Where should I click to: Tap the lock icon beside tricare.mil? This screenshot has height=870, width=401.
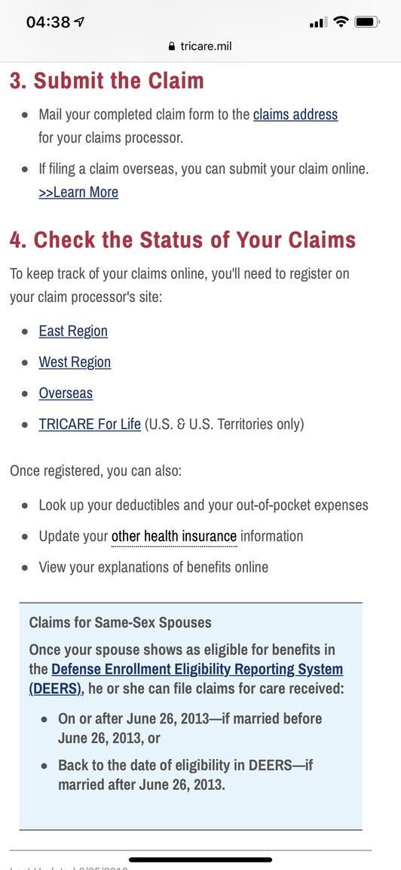pos(172,47)
